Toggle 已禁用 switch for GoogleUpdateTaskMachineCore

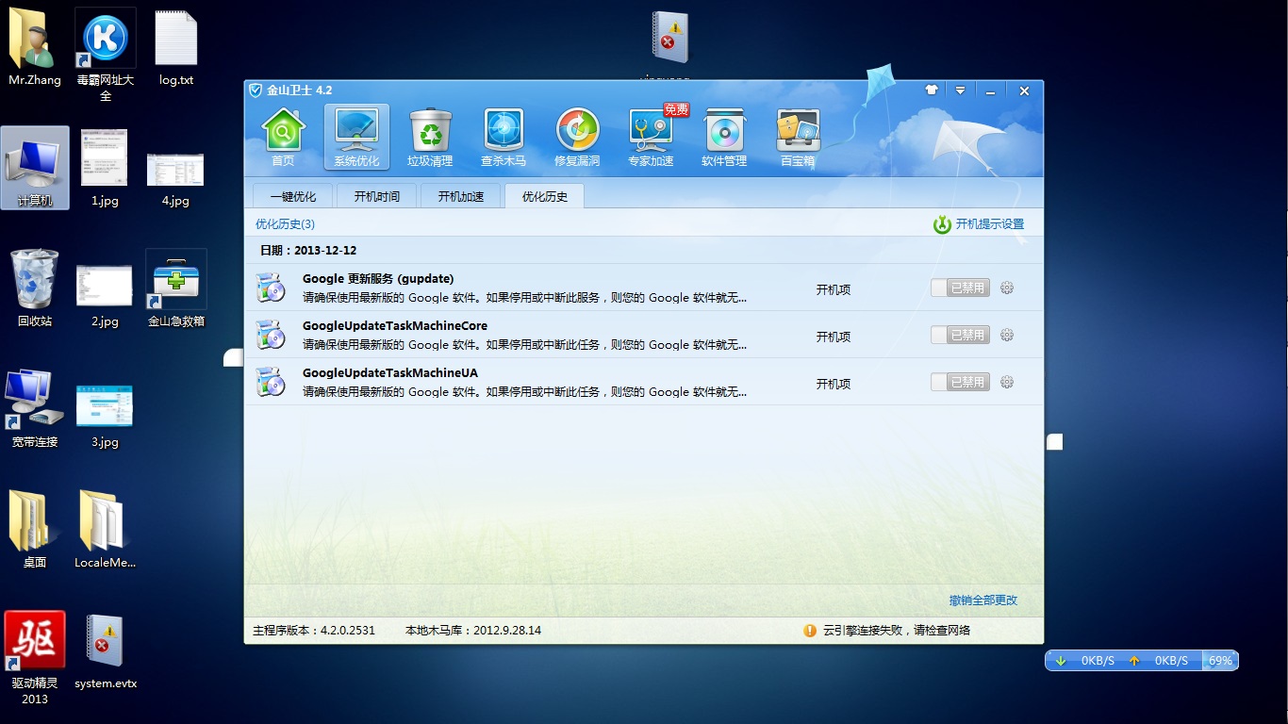coord(960,335)
